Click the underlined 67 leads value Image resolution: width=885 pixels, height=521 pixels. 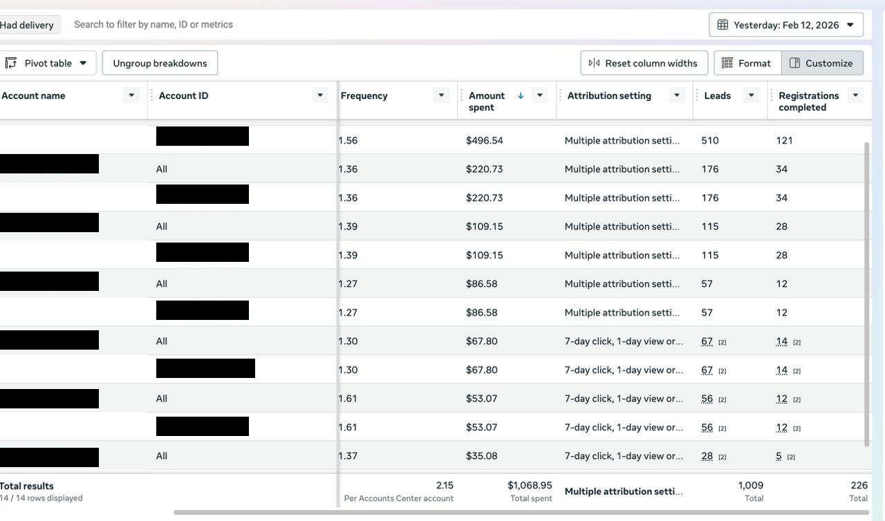tap(707, 341)
